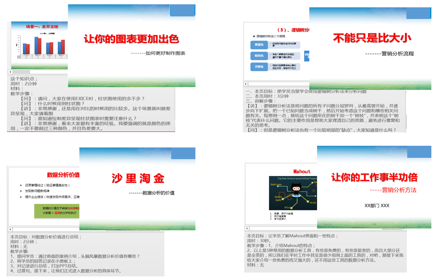Click the arrow bullet before 还原事情经过
Screen dimensions: 440x279
(x=21, y=185)
